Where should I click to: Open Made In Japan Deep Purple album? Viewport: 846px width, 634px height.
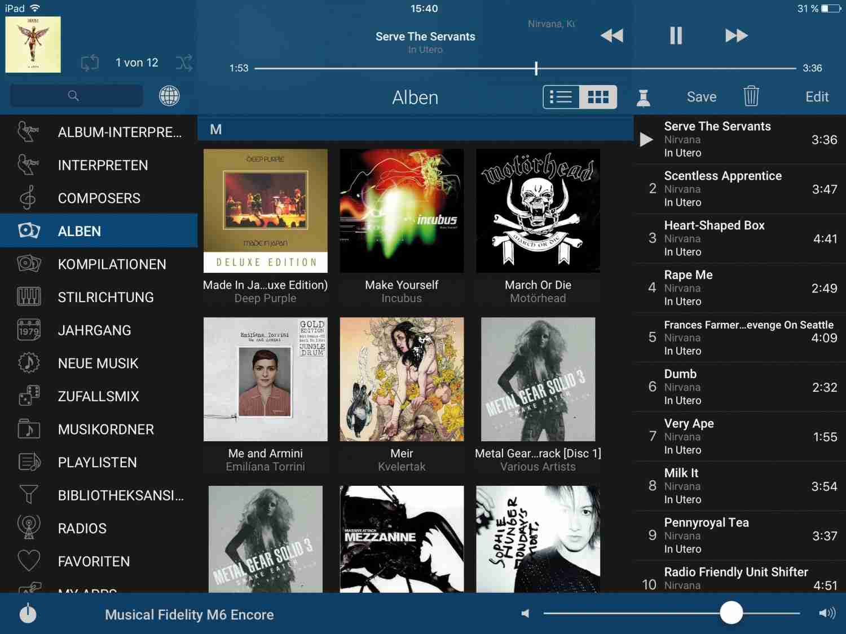click(x=265, y=211)
